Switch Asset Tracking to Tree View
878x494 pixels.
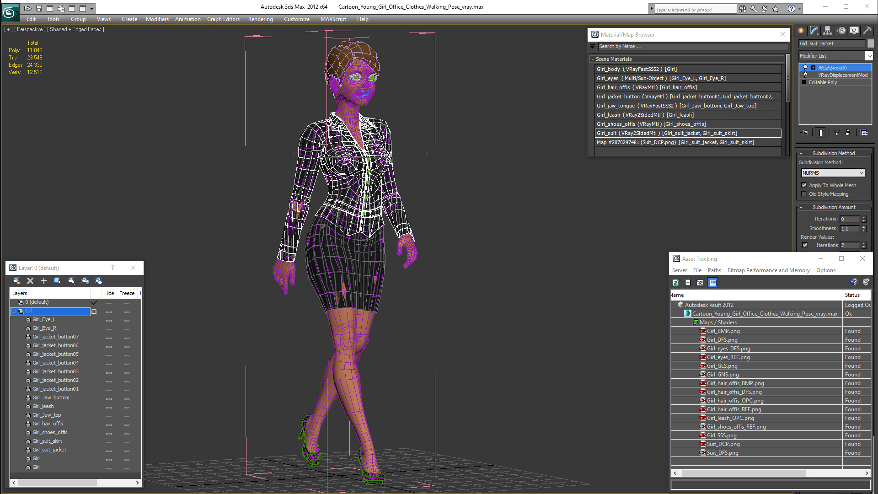pyautogui.click(x=700, y=283)
